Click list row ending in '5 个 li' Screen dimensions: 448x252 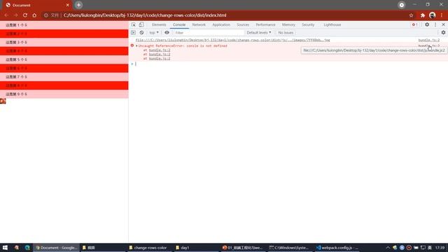coord(64,59)
